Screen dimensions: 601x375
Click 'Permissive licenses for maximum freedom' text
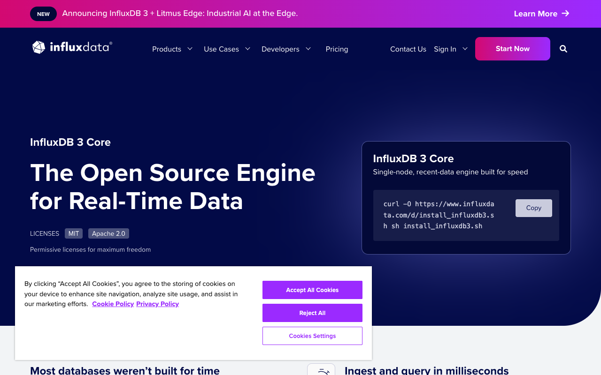pyautogui.click(x=90, y=249)
